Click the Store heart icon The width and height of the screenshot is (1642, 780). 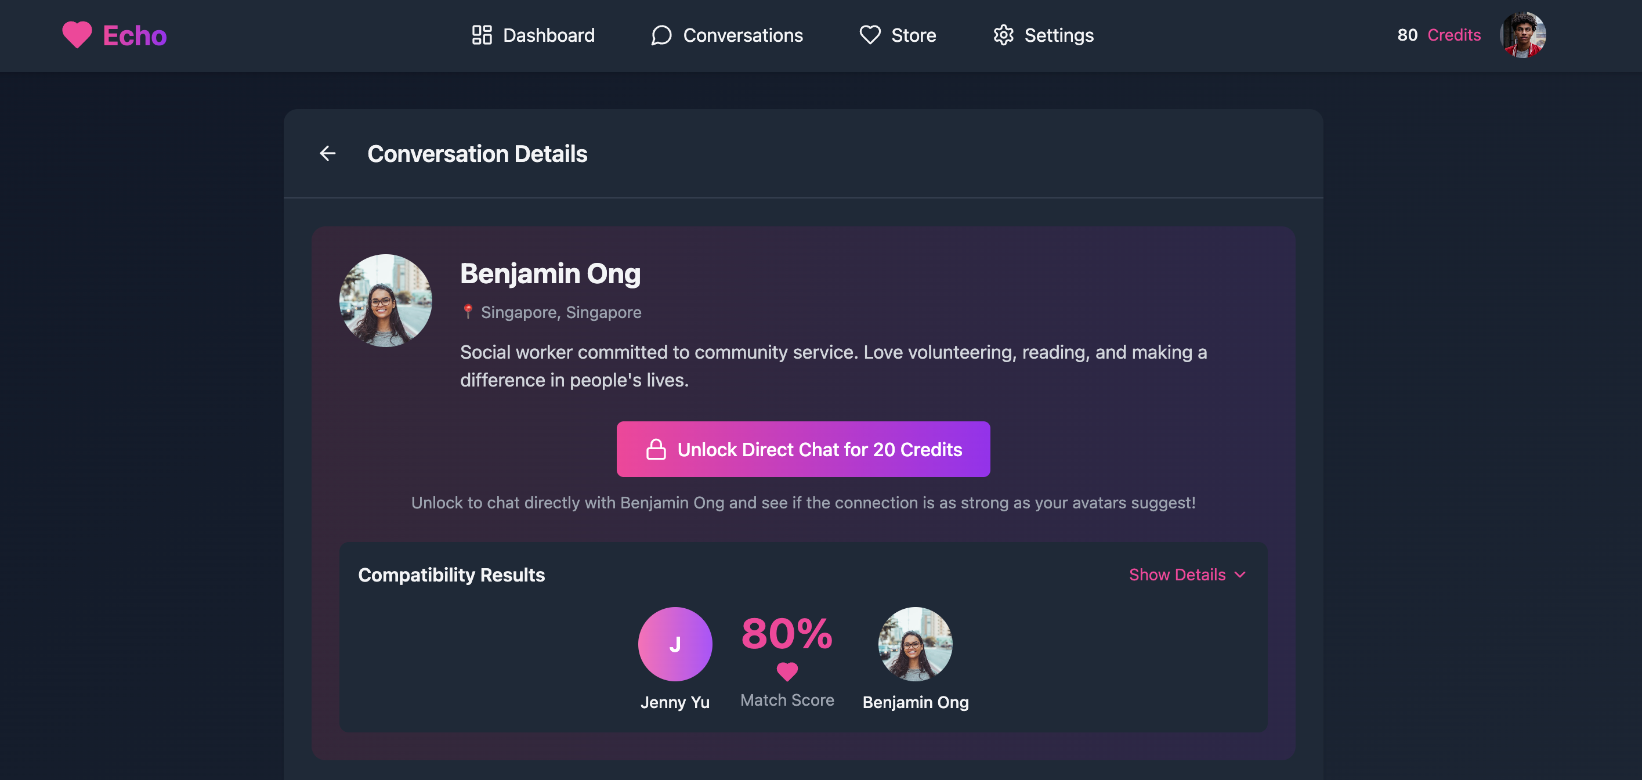(869, 35)
